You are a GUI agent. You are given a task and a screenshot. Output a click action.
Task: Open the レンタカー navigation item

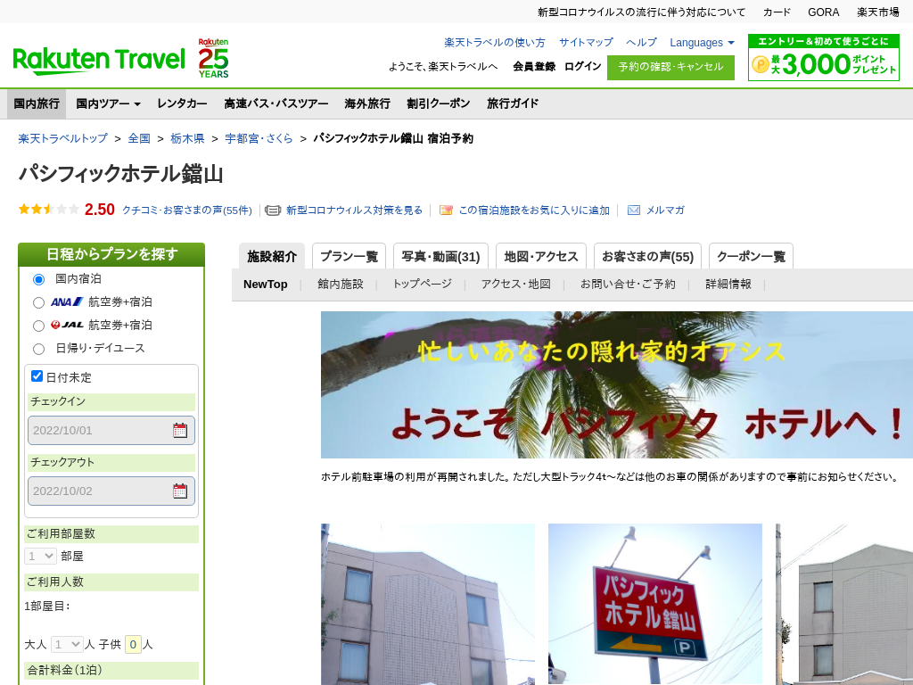(182, 103)
